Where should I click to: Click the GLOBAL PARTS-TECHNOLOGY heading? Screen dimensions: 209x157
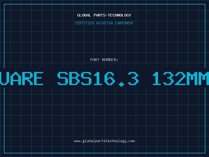coord(104,15)
